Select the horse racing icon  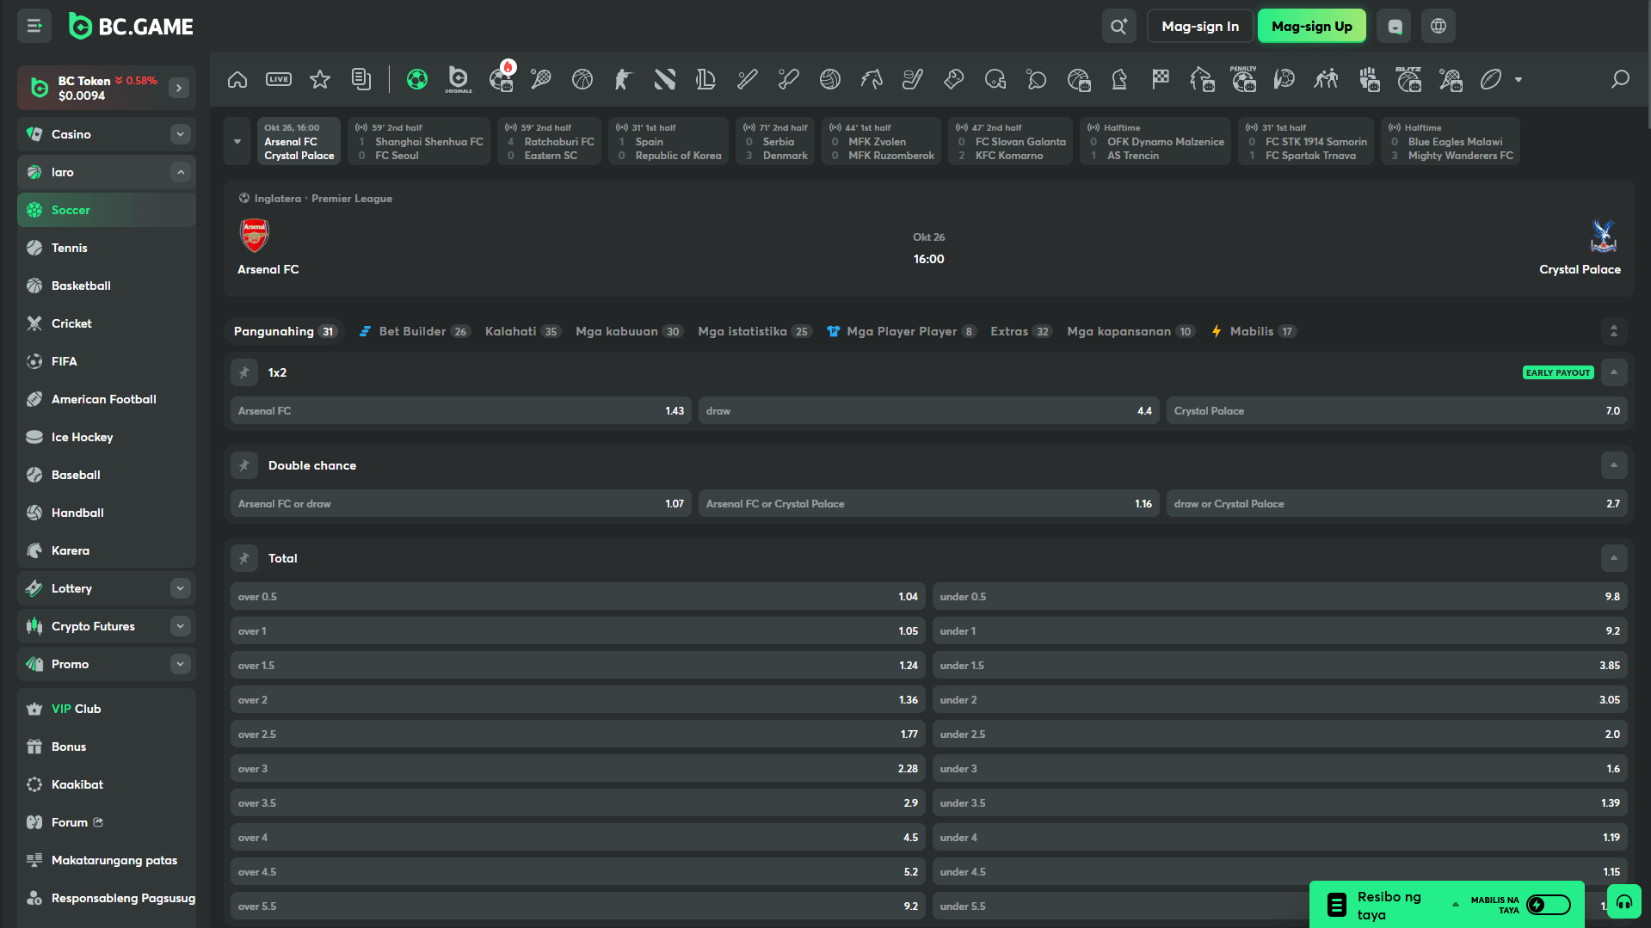click(872, 80)
